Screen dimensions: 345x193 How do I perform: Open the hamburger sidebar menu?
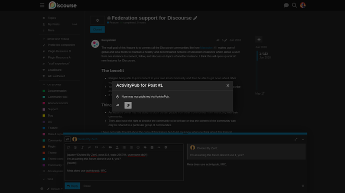[42, 5]
